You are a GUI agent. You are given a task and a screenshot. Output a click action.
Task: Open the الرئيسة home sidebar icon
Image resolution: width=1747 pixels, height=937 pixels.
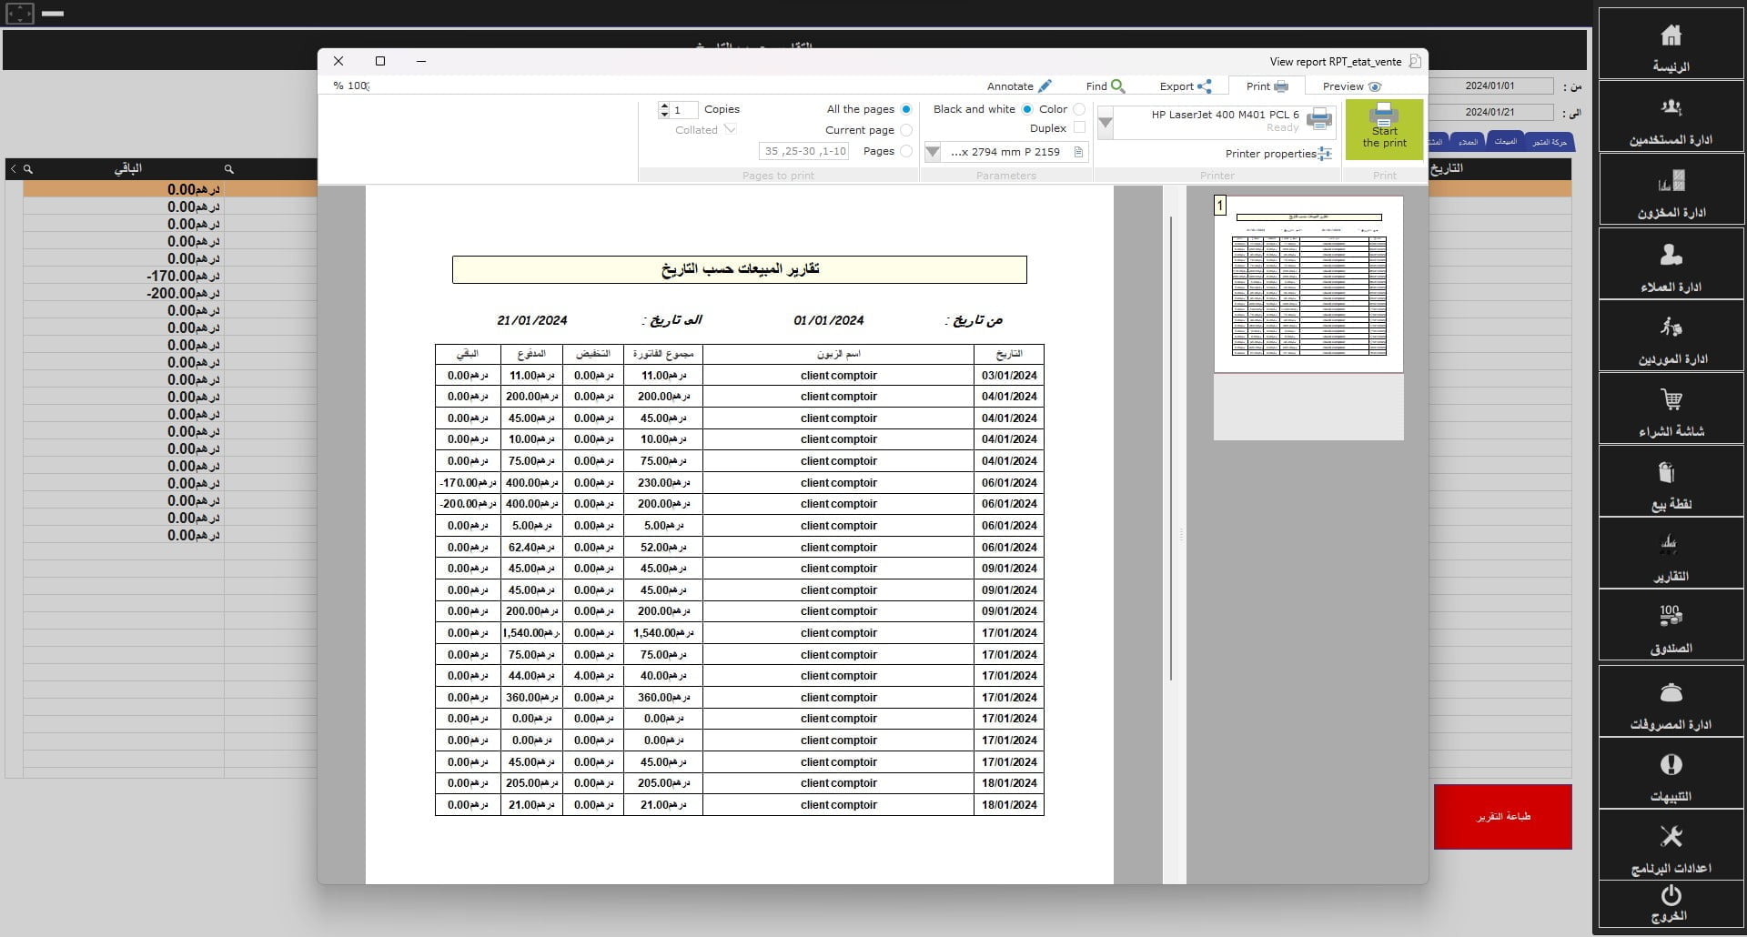click(x=1671, y=44)
